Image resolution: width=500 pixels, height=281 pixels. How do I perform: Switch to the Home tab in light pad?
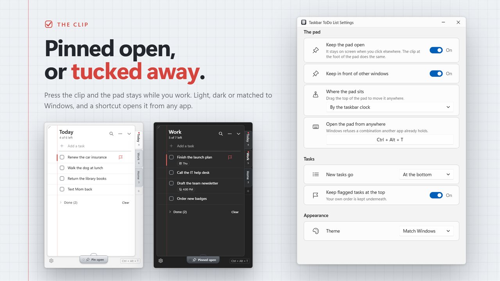coord(139,177)
